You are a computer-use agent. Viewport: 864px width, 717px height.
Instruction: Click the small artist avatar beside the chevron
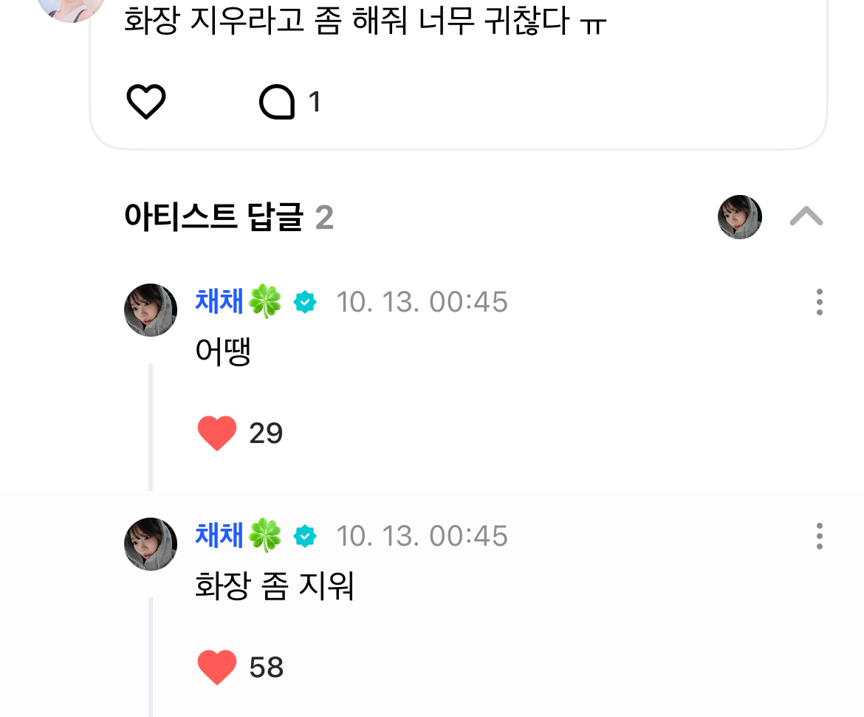click(739, 217)
